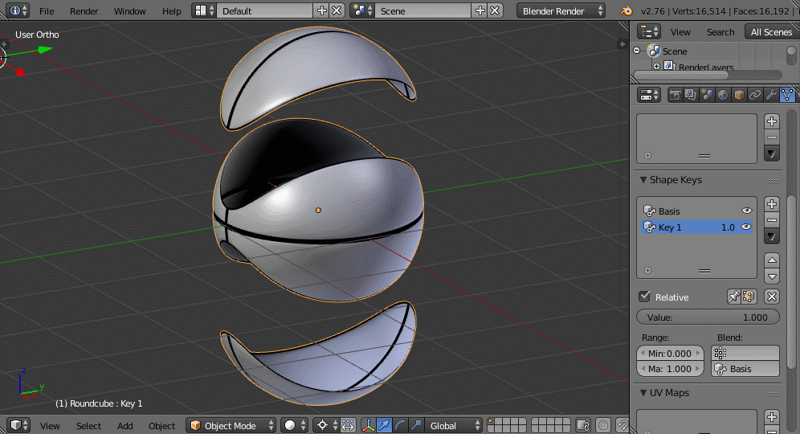Toggle visibility eye of Basis shape key
This screenshot has width=800, height=434.
pos(746,211)
